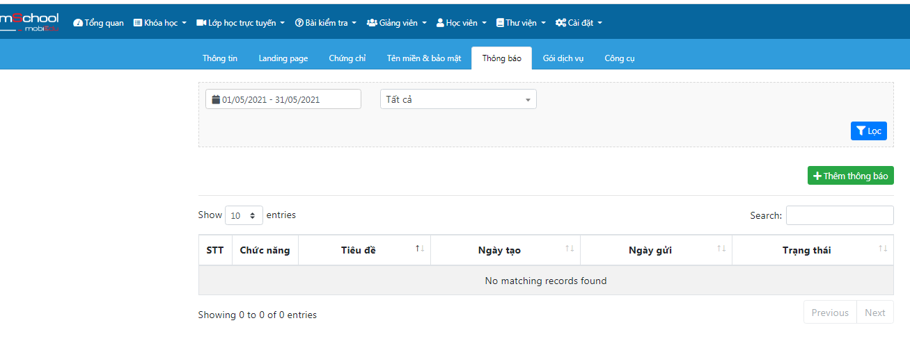Click the calendar icon in date field
This screenshot has height=357, width=910.
tap(216, 99)
